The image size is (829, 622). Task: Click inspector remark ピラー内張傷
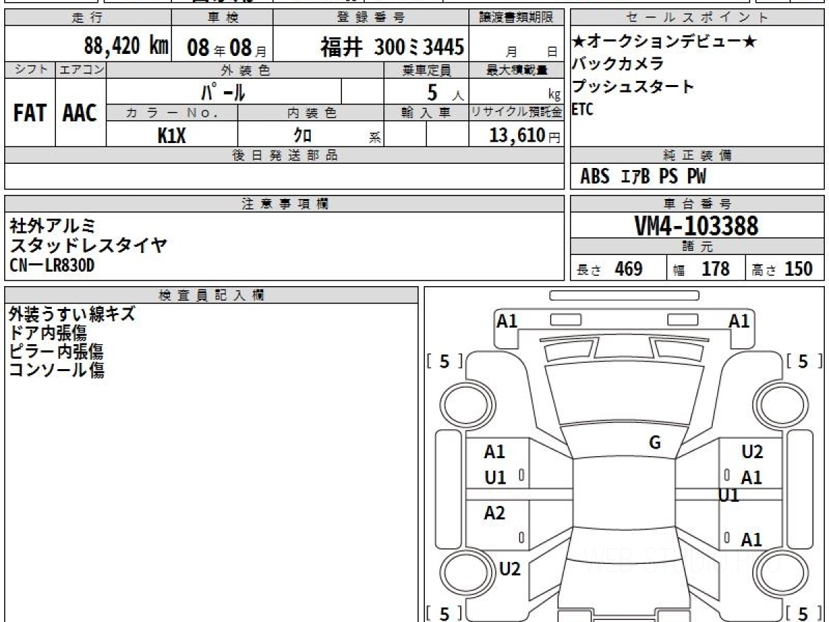click(x=57, y=352)
